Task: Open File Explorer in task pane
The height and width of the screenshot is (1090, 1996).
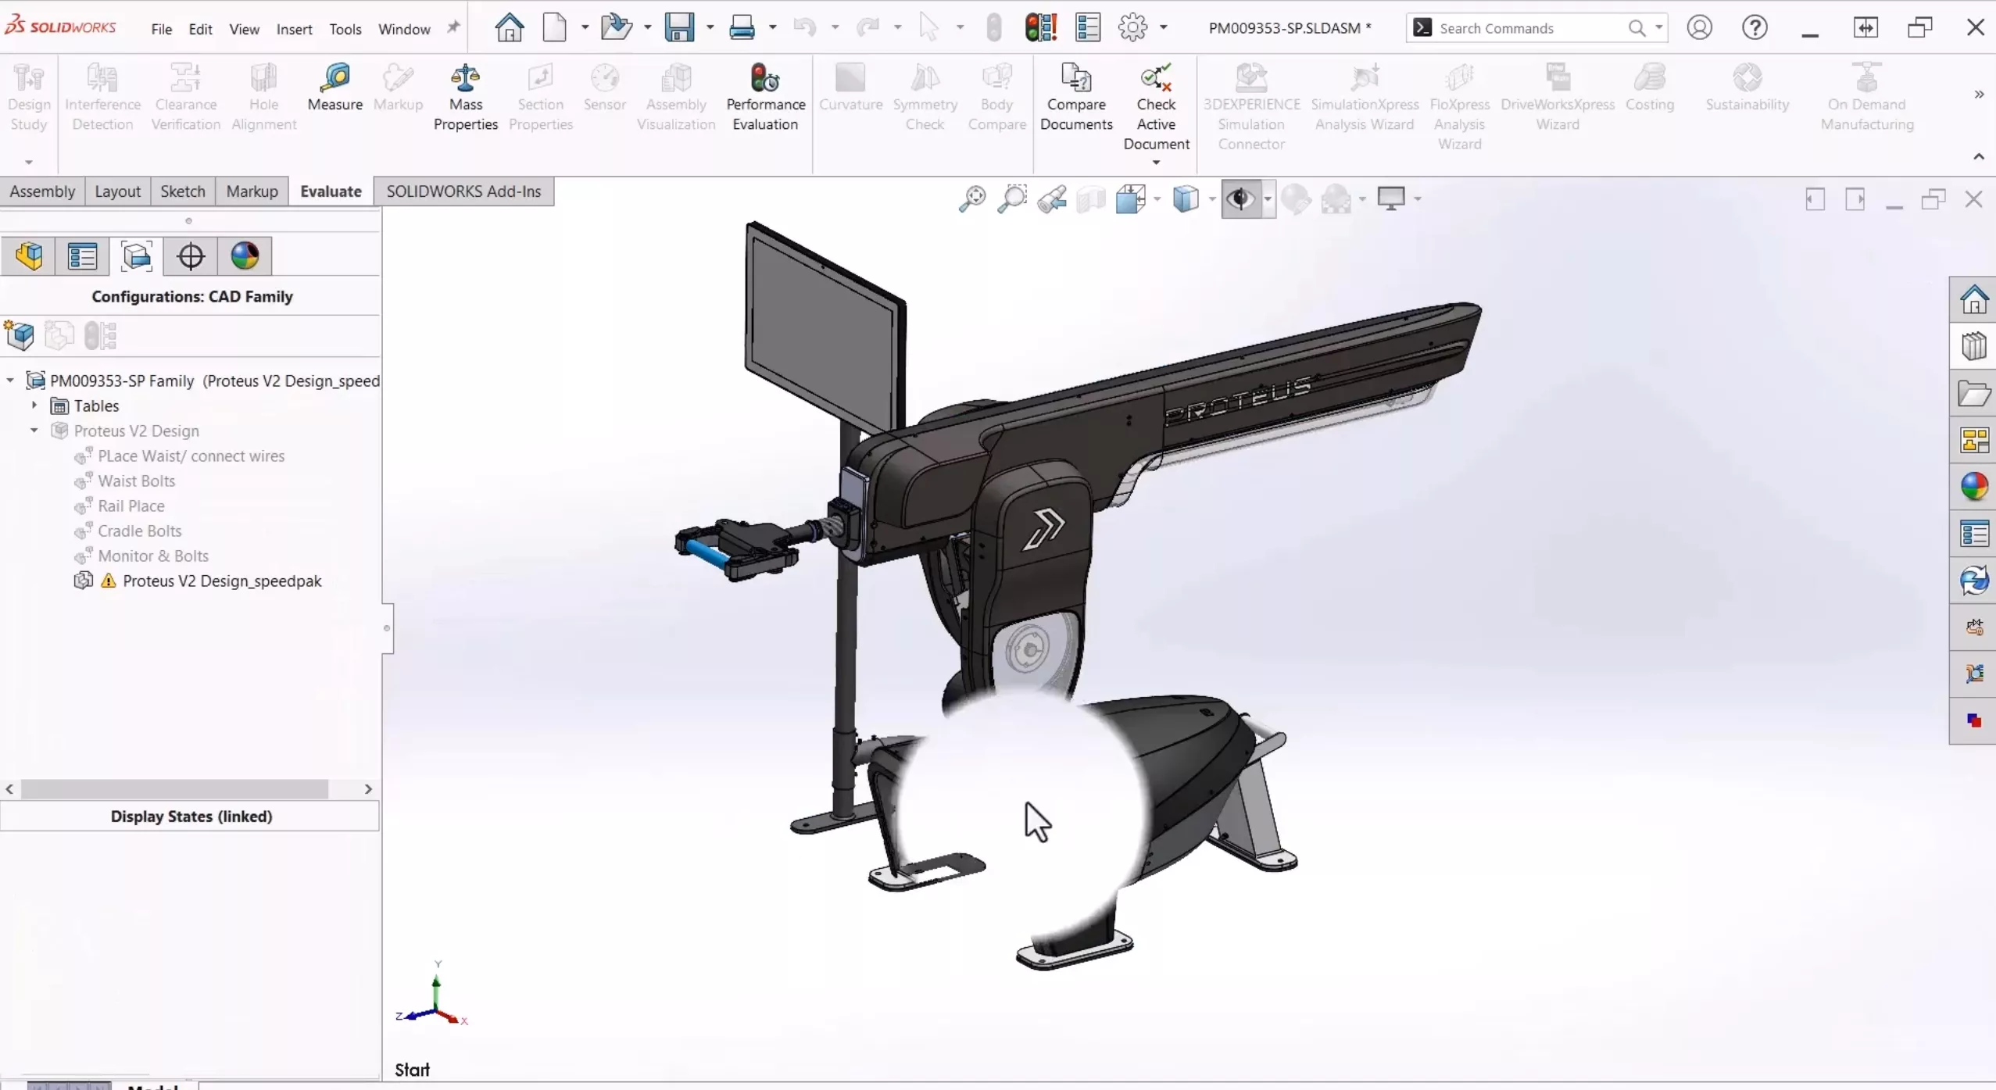Action: click(x=1973, y=394)
